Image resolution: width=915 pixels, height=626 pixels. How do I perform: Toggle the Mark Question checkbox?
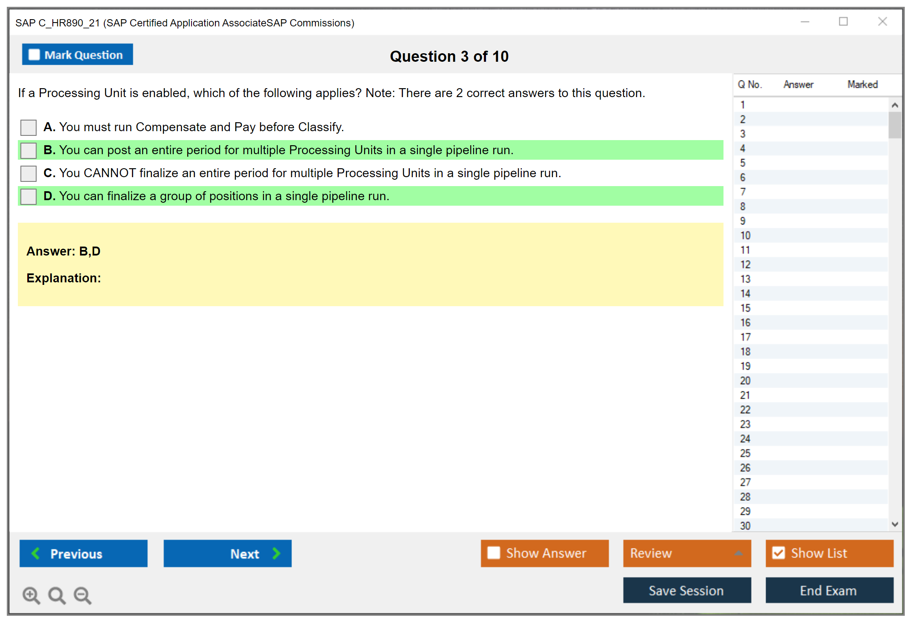coord(34,55)
